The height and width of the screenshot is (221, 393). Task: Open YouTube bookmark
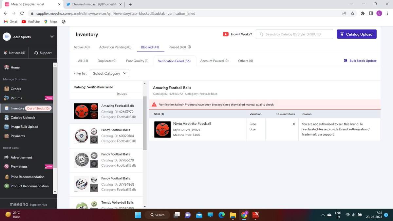[x=31, y=22]
